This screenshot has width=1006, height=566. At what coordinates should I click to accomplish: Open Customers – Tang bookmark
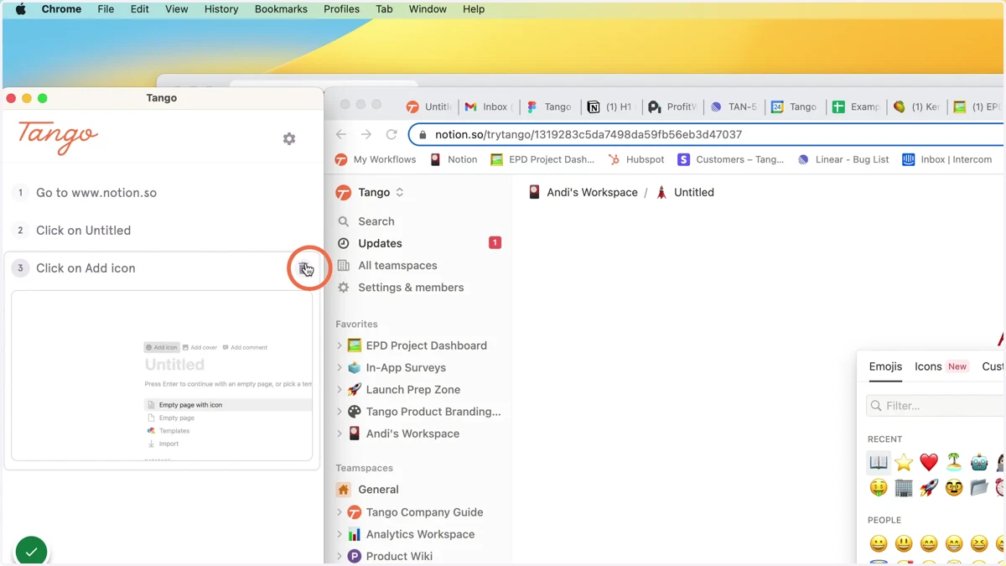pyautogui.click(x=731, y=159)
